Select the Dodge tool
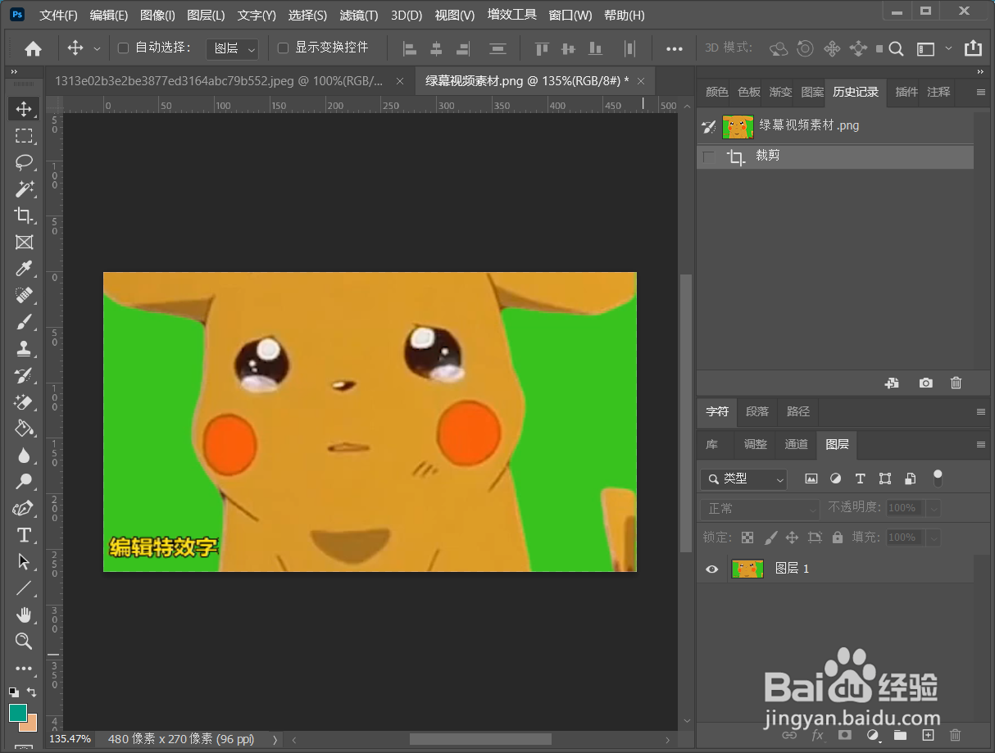The width and height of the screenshot is (995, 753). coord(24,482)
